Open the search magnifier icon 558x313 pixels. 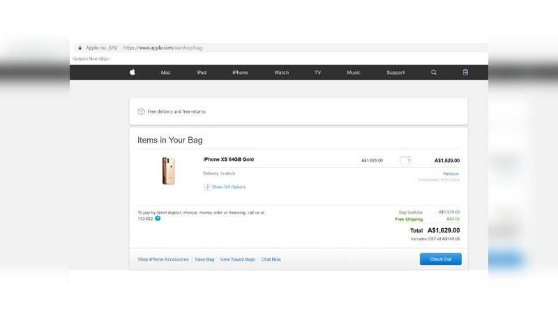tap(433, 72)
